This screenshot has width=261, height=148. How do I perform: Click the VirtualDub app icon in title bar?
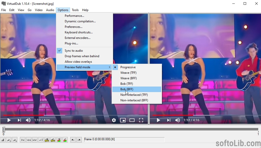[3, 4]
